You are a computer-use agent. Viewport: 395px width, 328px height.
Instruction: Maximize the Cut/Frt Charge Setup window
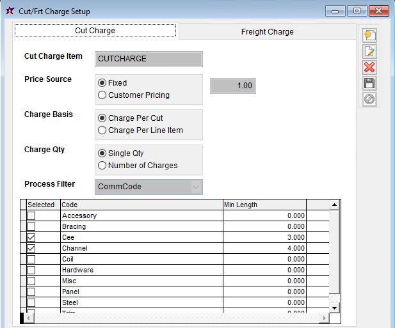[x=357, y=11]
